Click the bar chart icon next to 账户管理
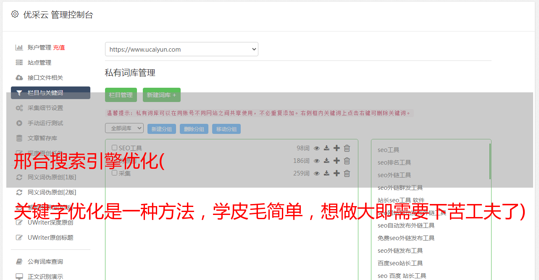 point(19,47)
